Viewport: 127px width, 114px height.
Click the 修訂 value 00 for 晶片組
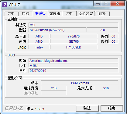[x=113, y=36]
